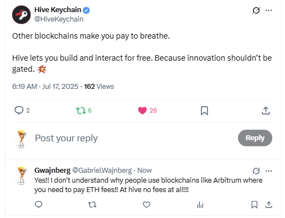Expand more options on Gwajnberg's reply

(x=269, y=171)
